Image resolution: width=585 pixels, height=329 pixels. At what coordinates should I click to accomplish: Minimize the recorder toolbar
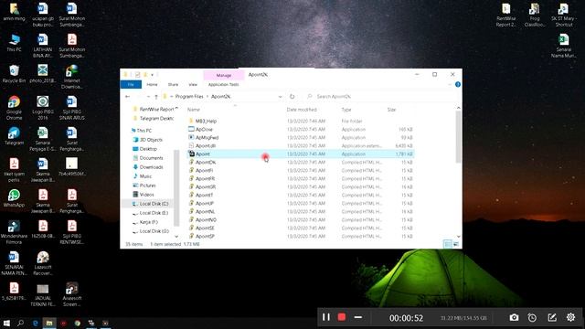click(357, 317)
